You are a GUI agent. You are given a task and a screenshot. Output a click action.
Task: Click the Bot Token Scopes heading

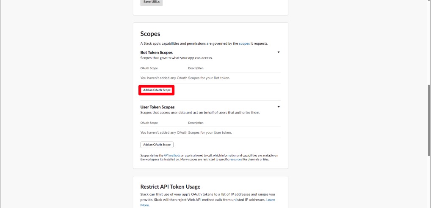(156, 52)
